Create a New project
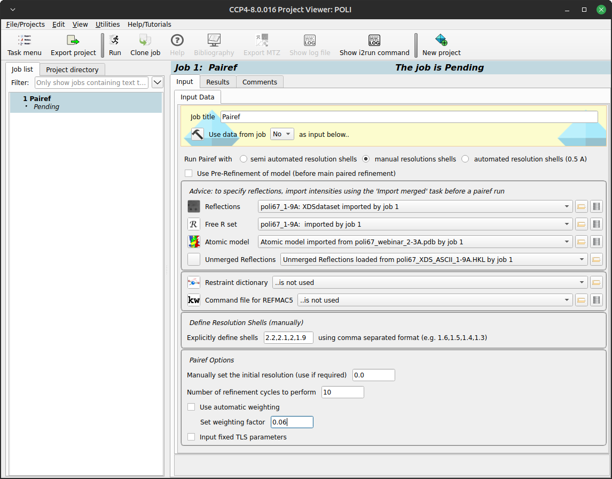 point(441,45)
